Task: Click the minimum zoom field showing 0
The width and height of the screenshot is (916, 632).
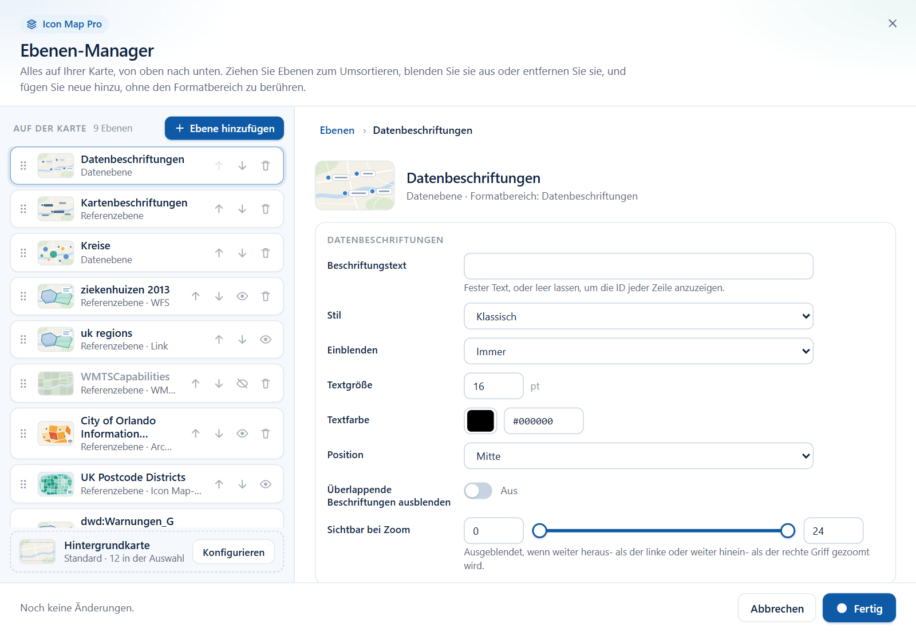Action: (x=493, y=531)
